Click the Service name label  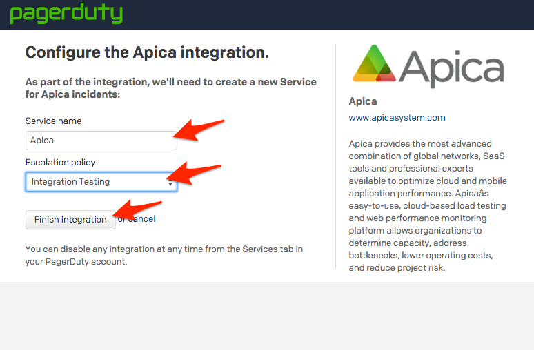(x=53, y=121)
